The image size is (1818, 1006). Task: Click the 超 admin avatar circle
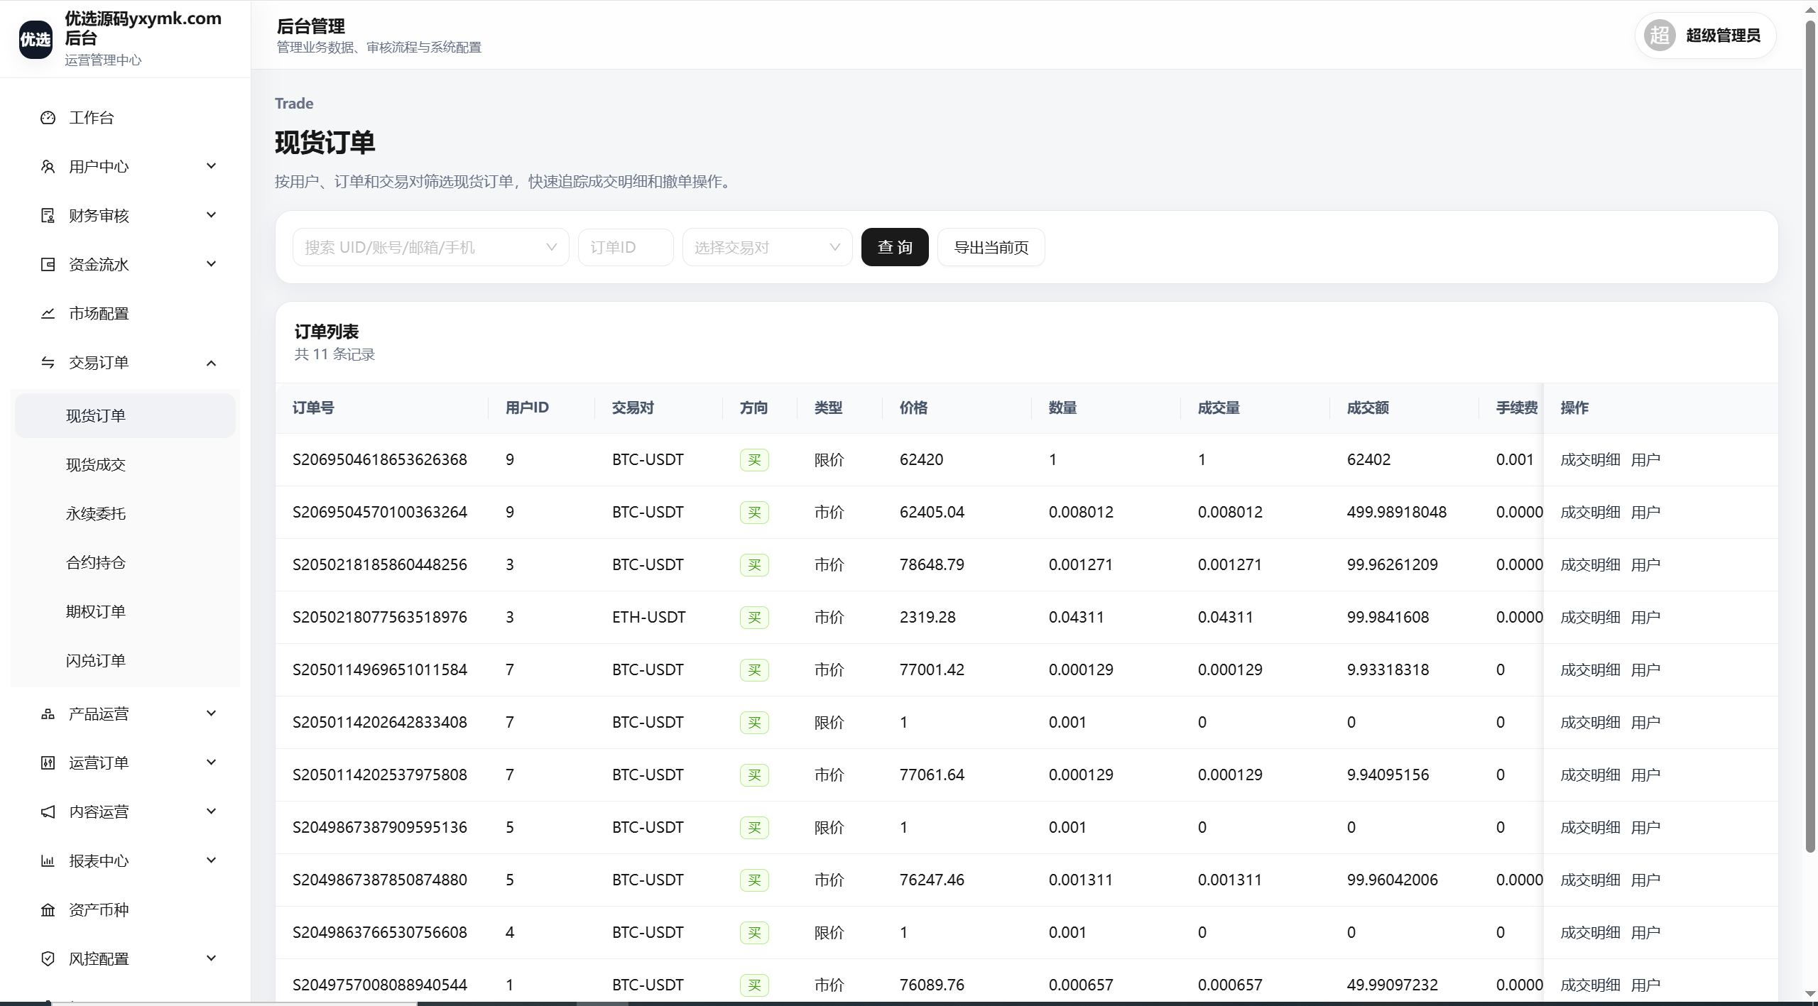(1660, 35)
